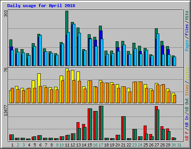Click the green kB Out bar for day 21

tap(124, 128)
